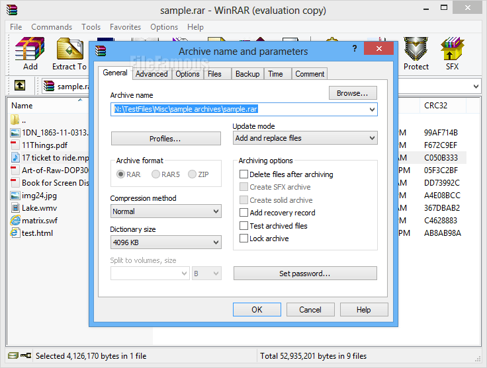Screen dimensions: 487x368
Task: Click the WinRAR app icon in main title bar
Action: pyautogui.click(x=12, y=10)
